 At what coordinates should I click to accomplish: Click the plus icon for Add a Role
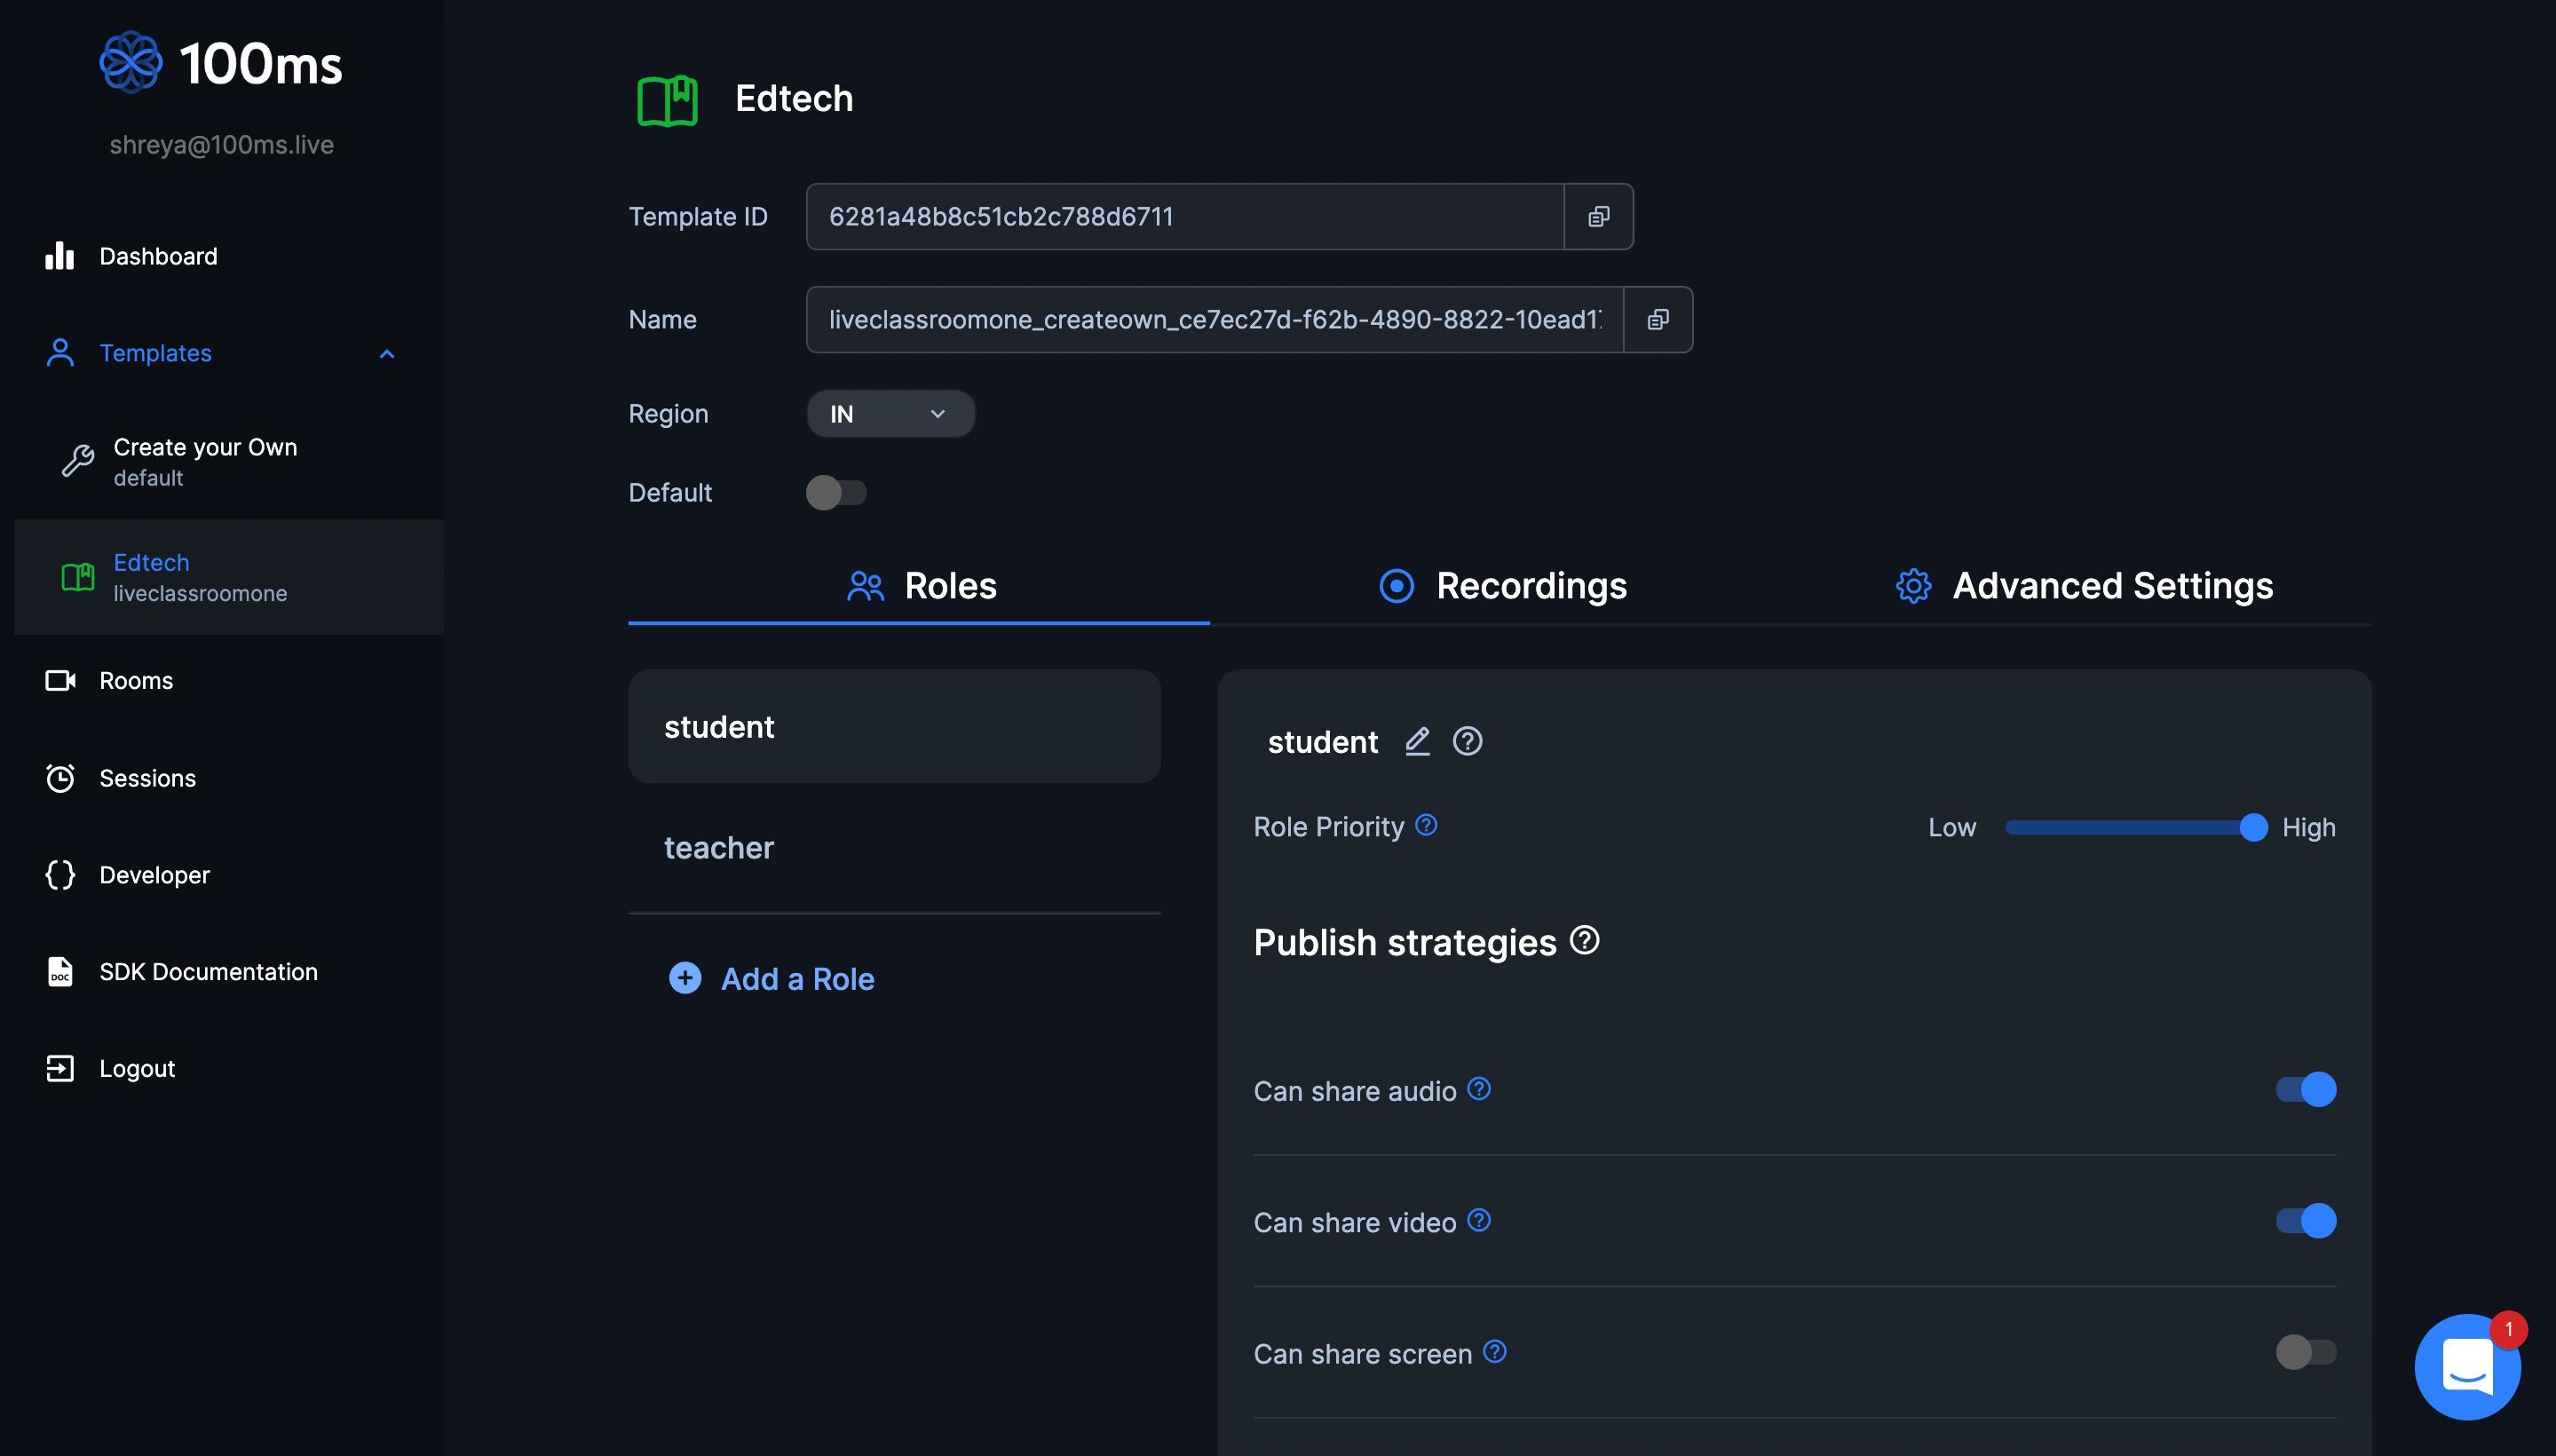pos(685,978)
